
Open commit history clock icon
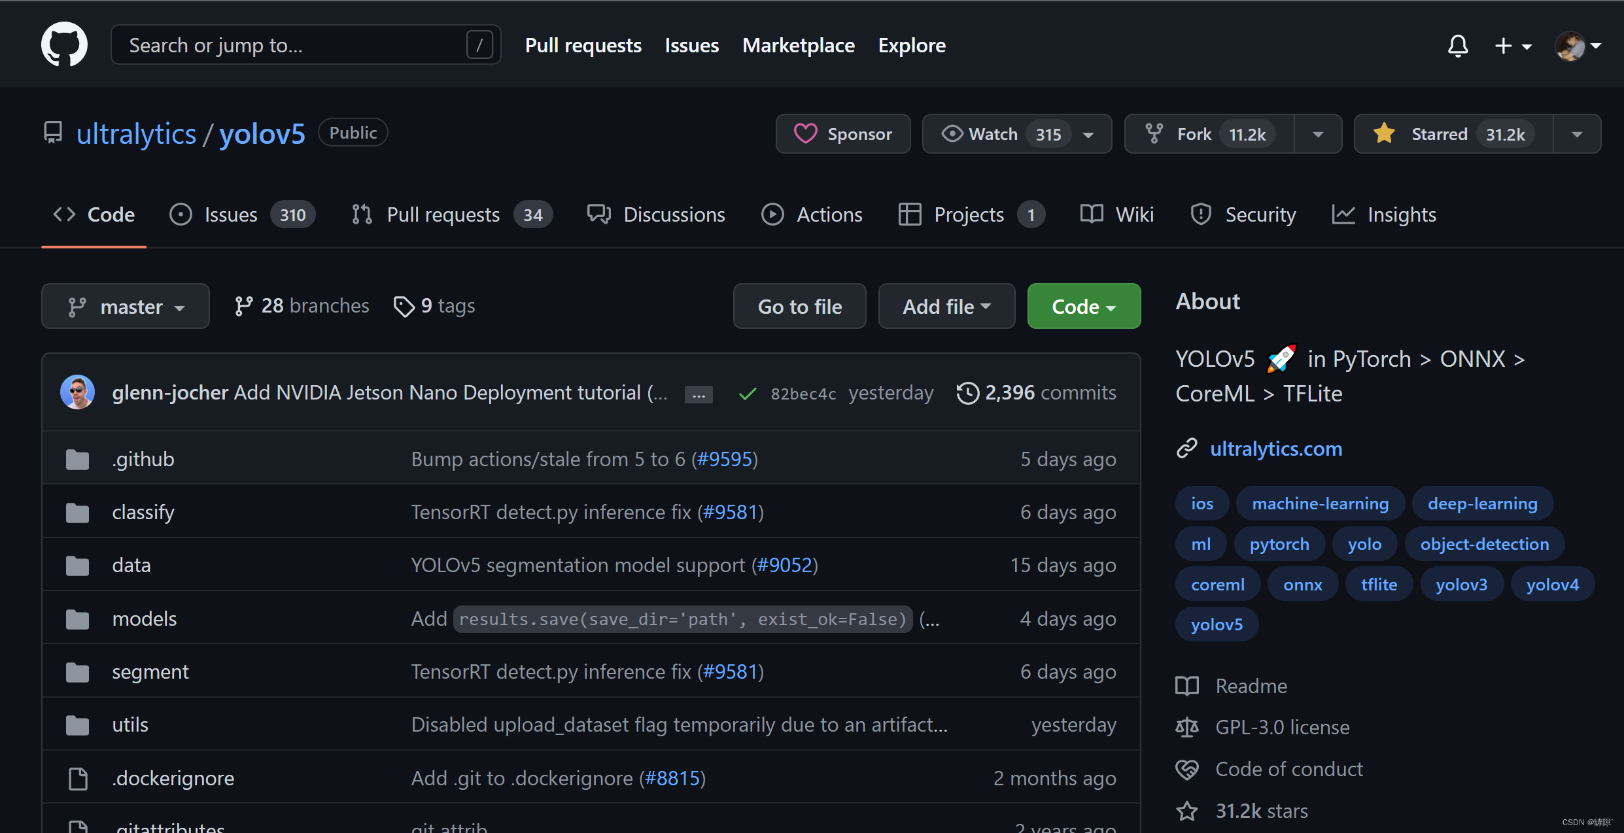click(967, 393)
